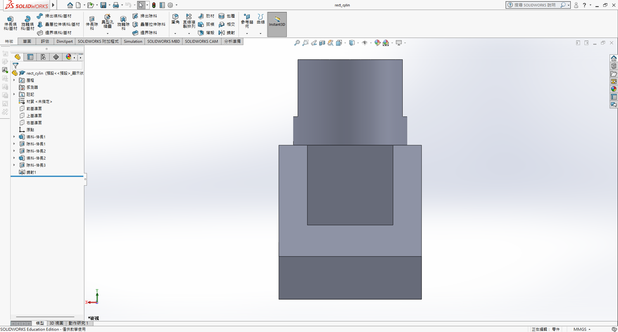
Task: Expand the 除料-伸長1 feature node
Action: point(14,144)
